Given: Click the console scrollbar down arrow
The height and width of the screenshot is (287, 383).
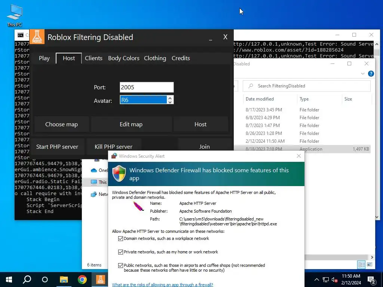Looking at the screenshot, I should [x=377, y=217].
